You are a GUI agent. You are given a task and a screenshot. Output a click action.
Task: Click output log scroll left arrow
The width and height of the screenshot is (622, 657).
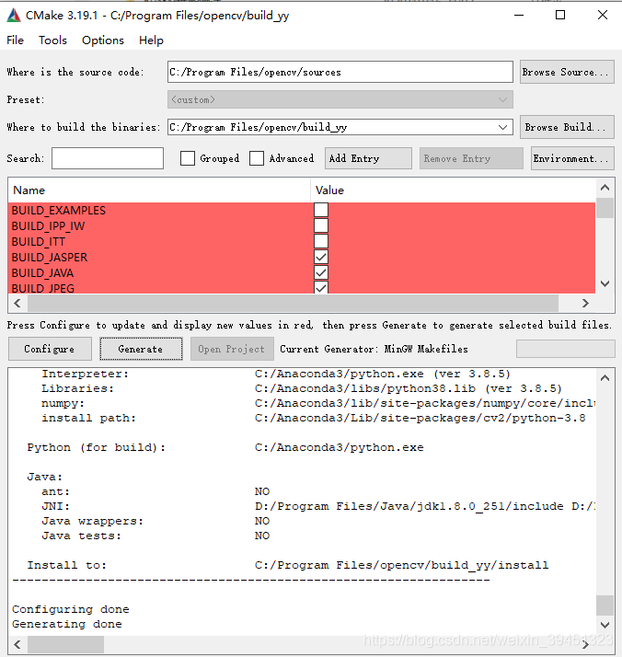point(17,644)
